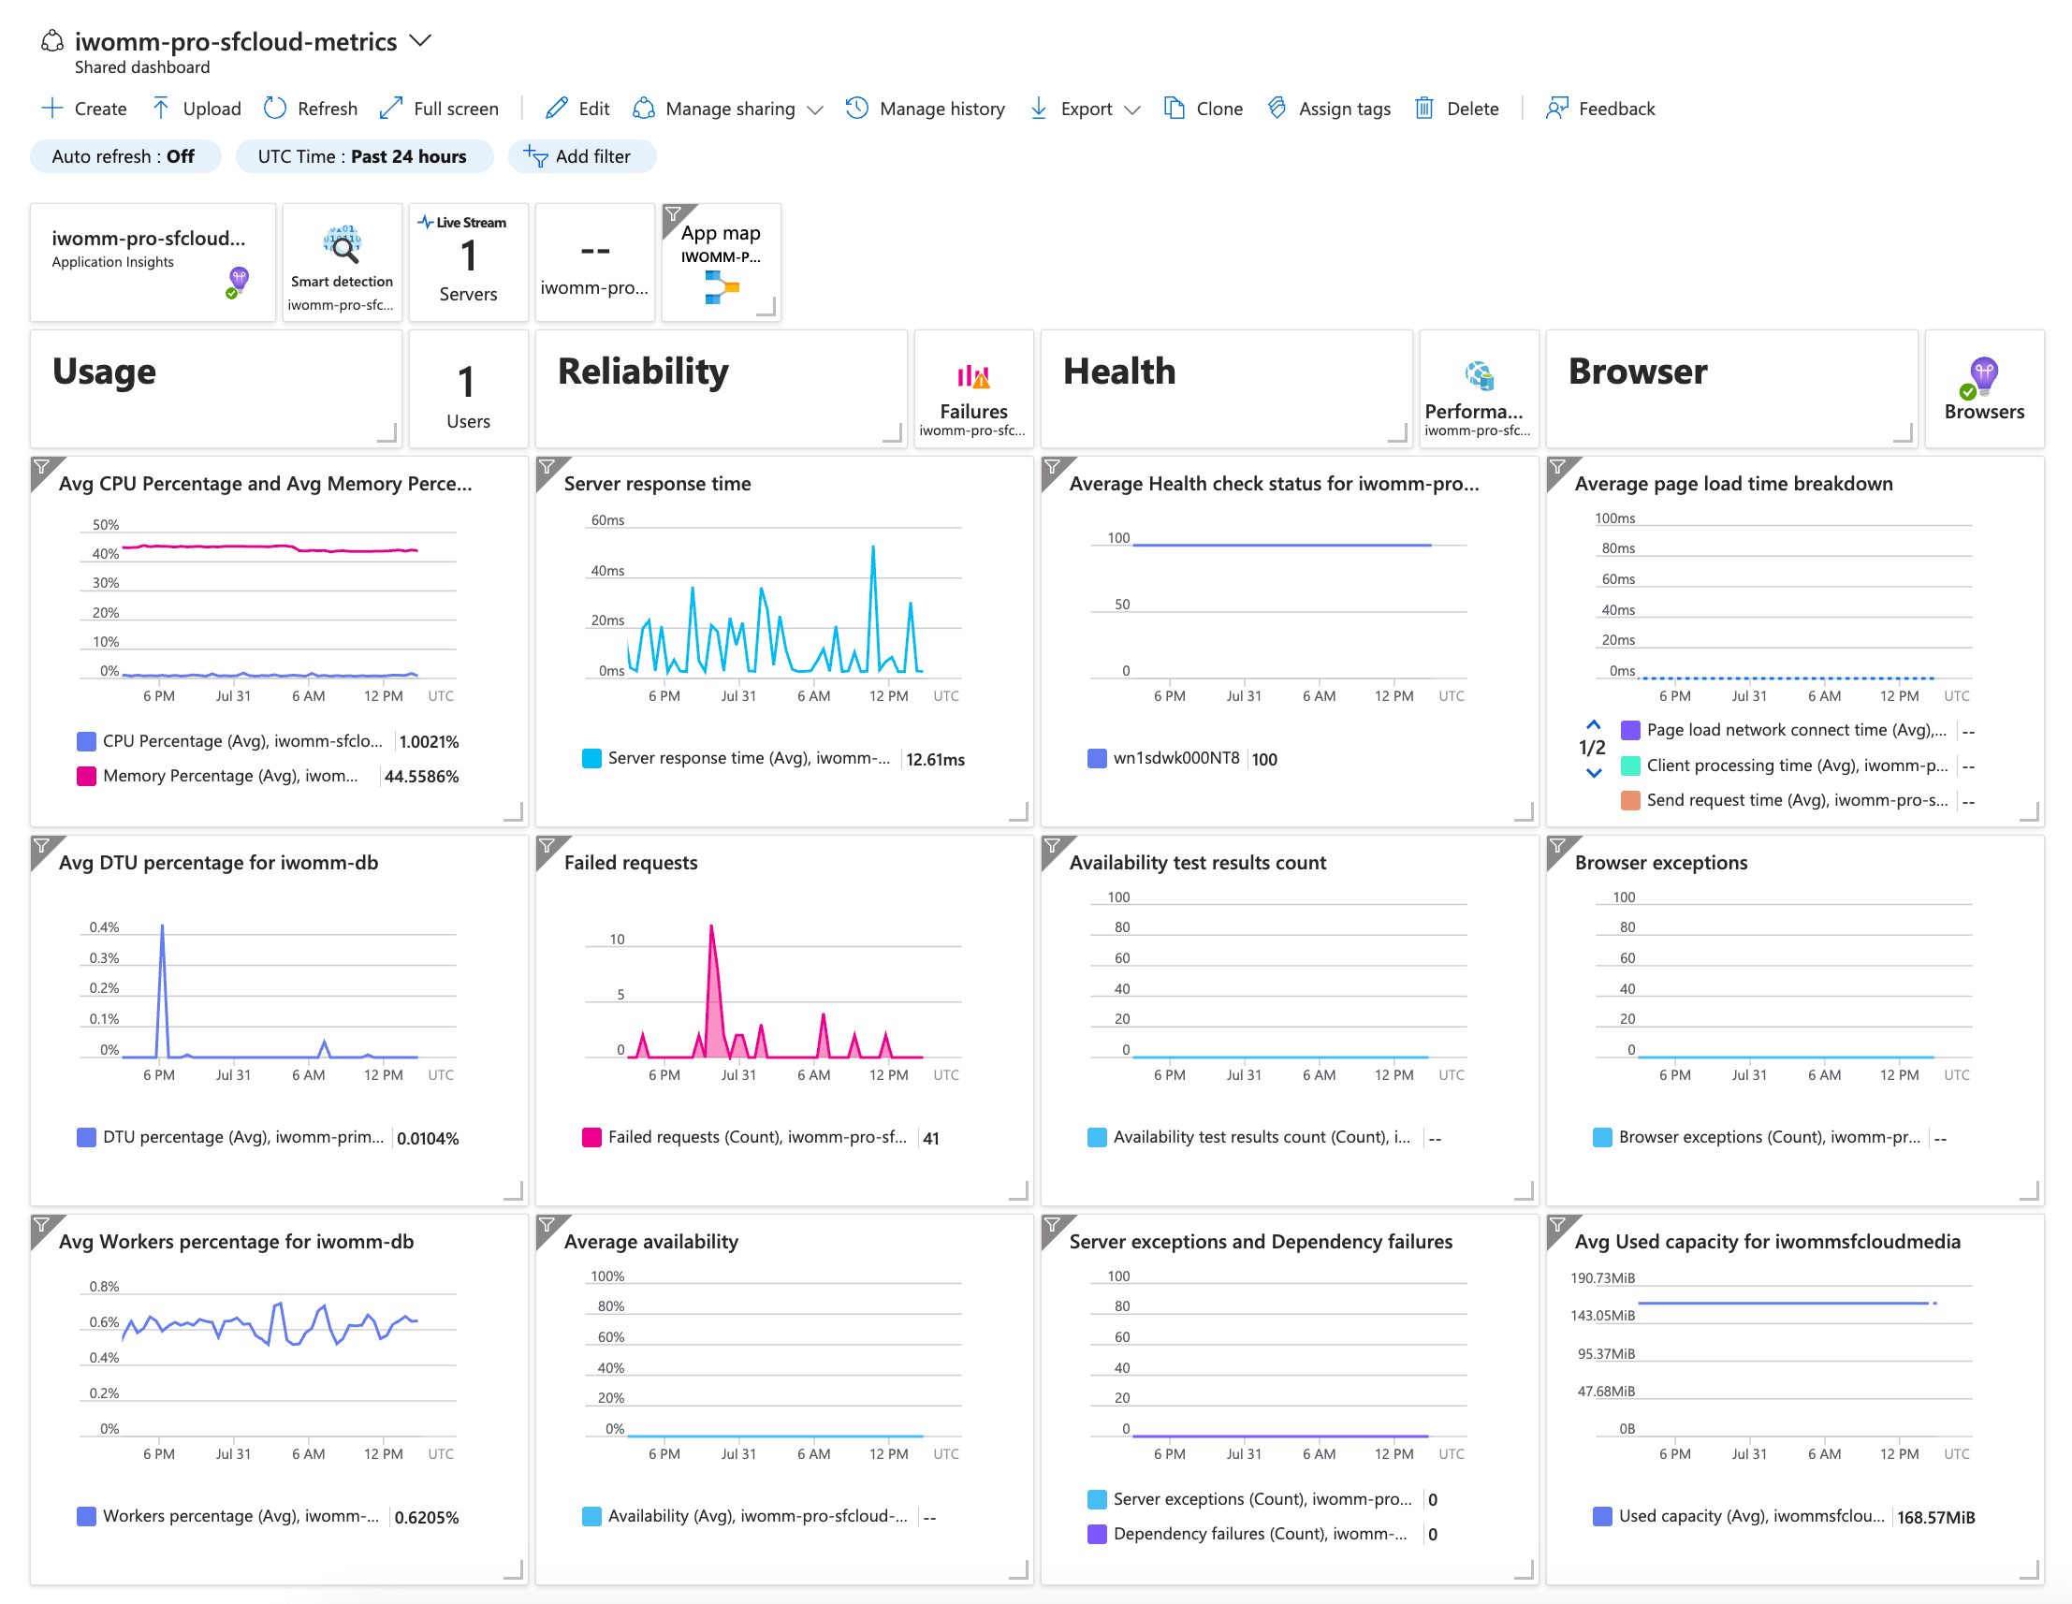The height and width of the screenshot is (1604, 2072).
Task: Click the Clone toolbar label
Action: pos(1219,109)
